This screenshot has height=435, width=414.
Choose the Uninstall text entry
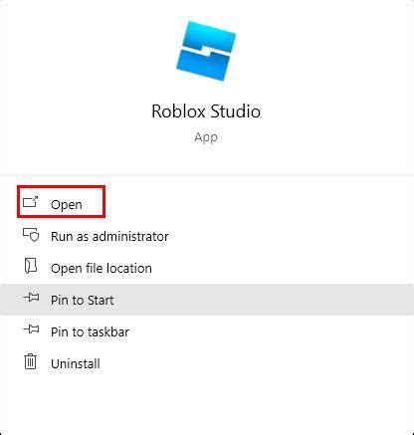point(76,364)
